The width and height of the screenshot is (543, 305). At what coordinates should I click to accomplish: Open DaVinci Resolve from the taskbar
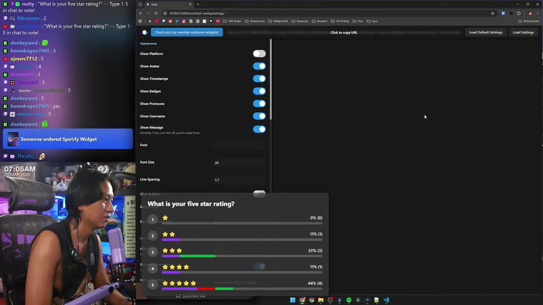358,300
